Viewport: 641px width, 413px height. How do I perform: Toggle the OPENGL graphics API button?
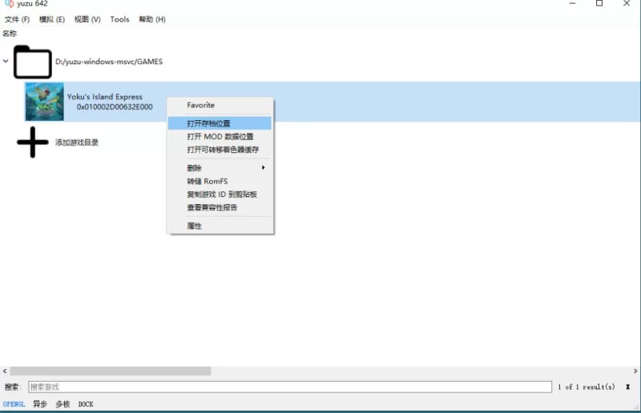14,404
